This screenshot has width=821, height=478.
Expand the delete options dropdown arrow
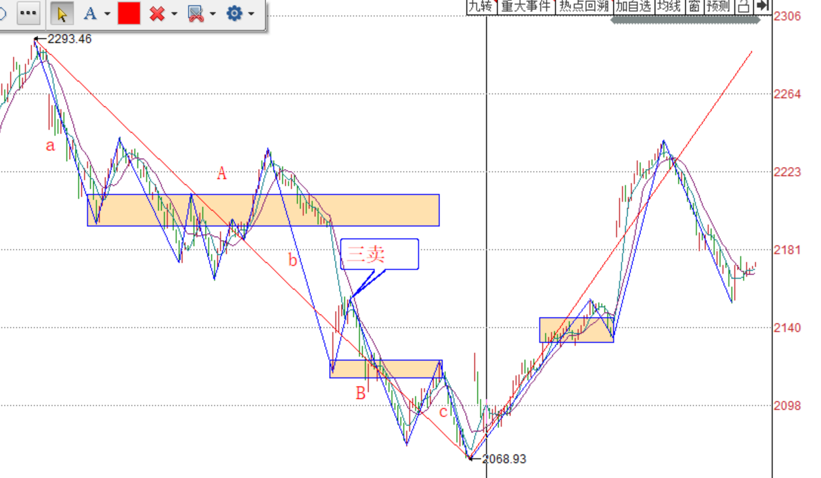(174, 14)
